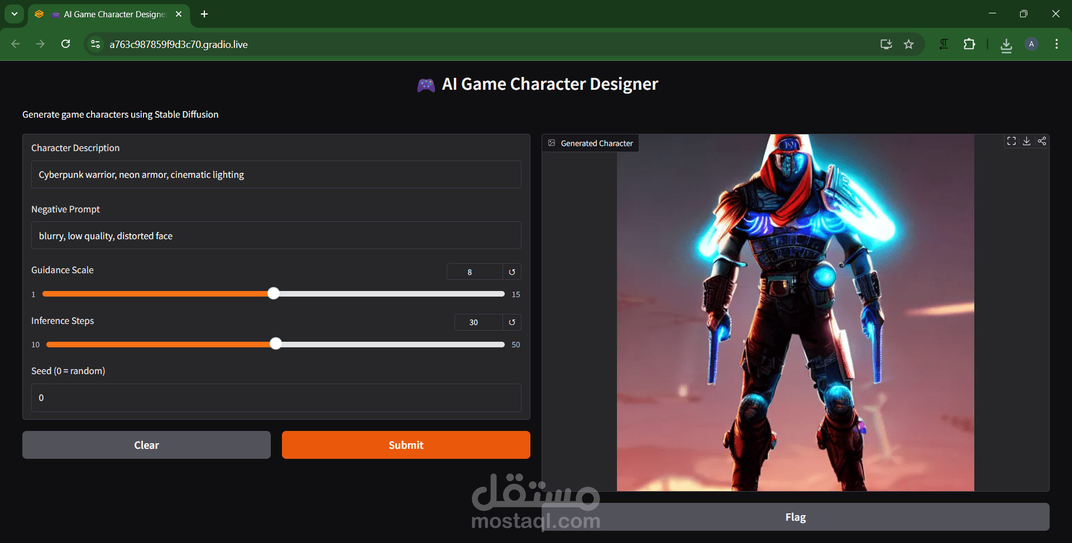This screenshot has width=1072, height=543.
Task: Open browser downloads panel
Action: click(1006, 45)
